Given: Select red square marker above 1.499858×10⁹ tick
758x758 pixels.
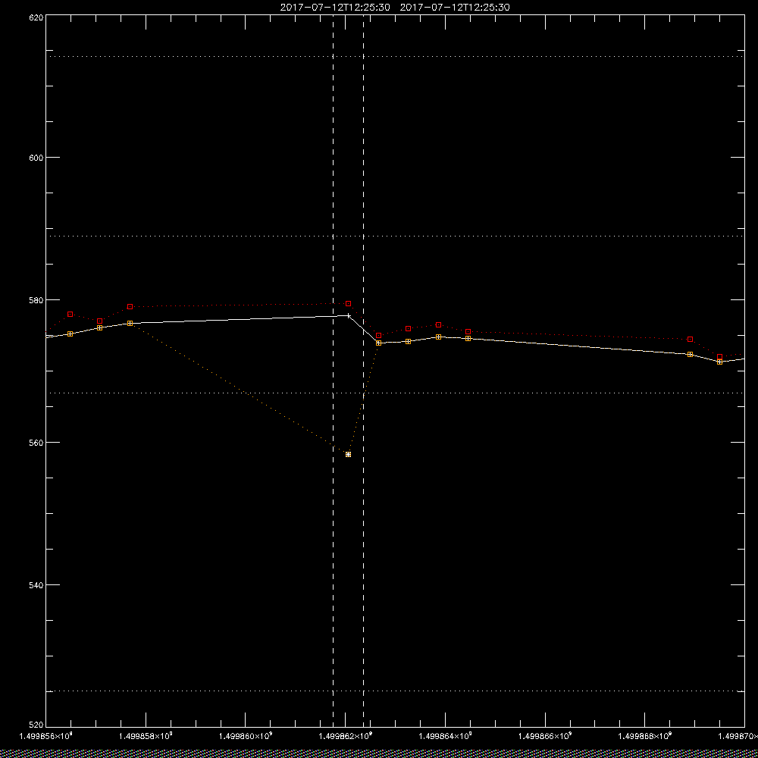Looking at the screenshot, I should pos(130,306).
